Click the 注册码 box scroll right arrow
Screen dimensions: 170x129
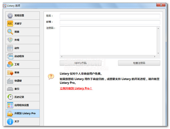point(155,56)
